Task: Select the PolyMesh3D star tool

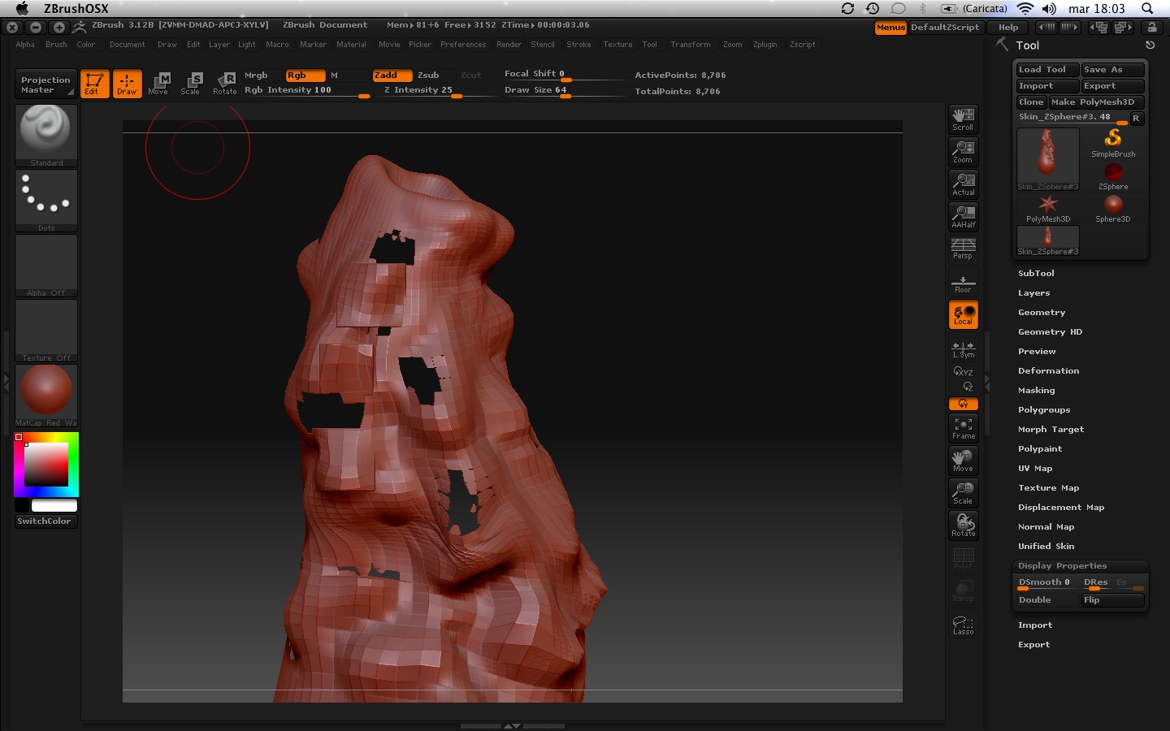Action: click(1048, 208)
